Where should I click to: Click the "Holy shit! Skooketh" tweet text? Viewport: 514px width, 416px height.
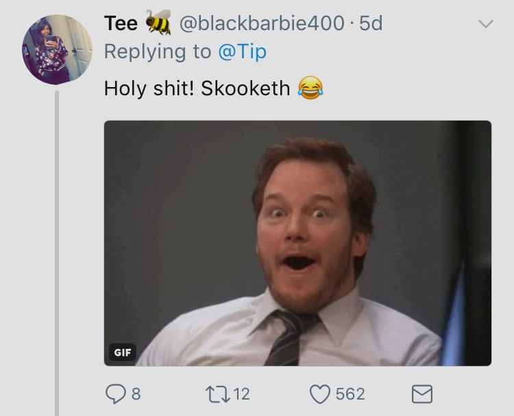coord(197,88)
